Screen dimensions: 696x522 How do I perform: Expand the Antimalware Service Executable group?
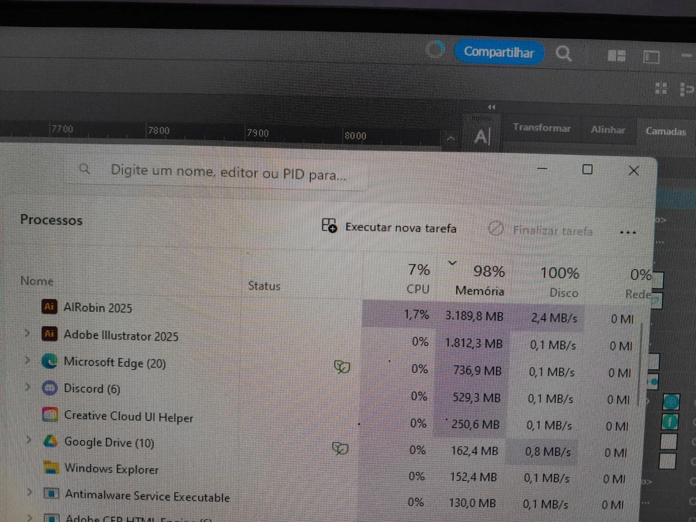tap(30, 492)
